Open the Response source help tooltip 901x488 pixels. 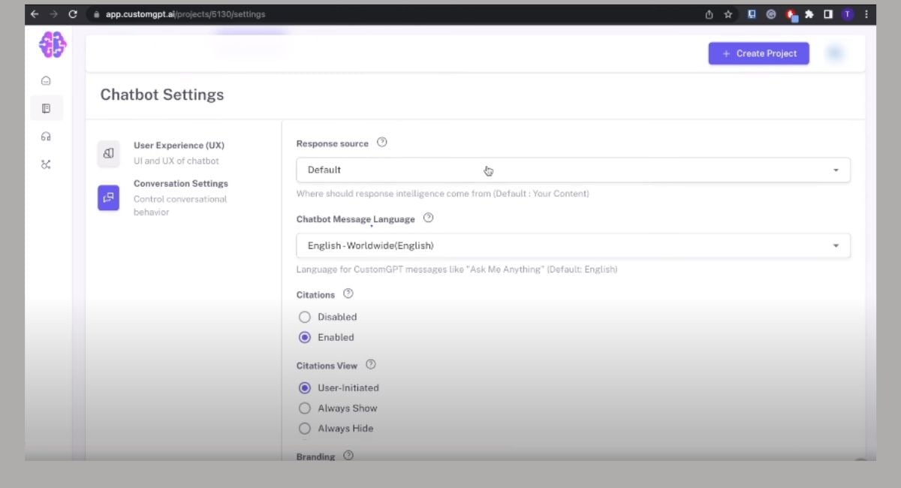pos(381,143)
